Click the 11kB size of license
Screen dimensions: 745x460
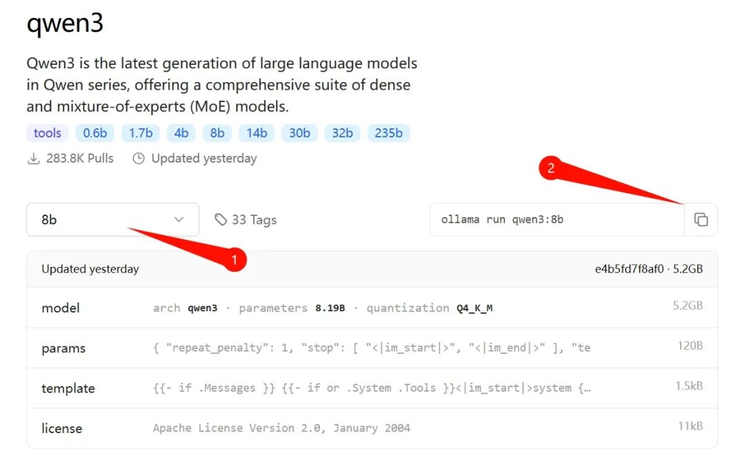pos(691,426)
